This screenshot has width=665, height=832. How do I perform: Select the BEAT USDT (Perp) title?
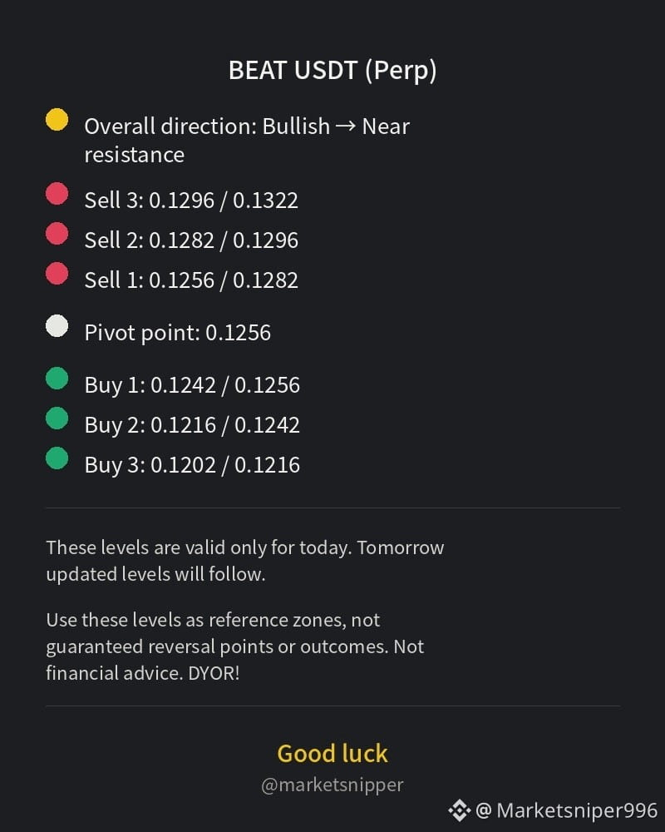click(x=332, y=71)
